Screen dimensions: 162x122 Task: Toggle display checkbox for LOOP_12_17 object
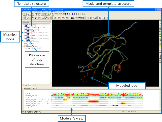pyautogui.click(x=26, y=32)
